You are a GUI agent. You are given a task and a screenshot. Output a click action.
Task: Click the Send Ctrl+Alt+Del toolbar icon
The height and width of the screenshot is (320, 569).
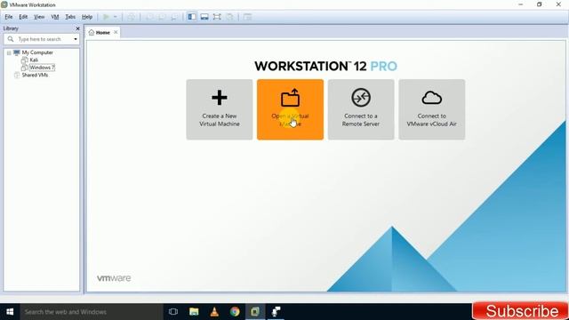coord(131,17)
